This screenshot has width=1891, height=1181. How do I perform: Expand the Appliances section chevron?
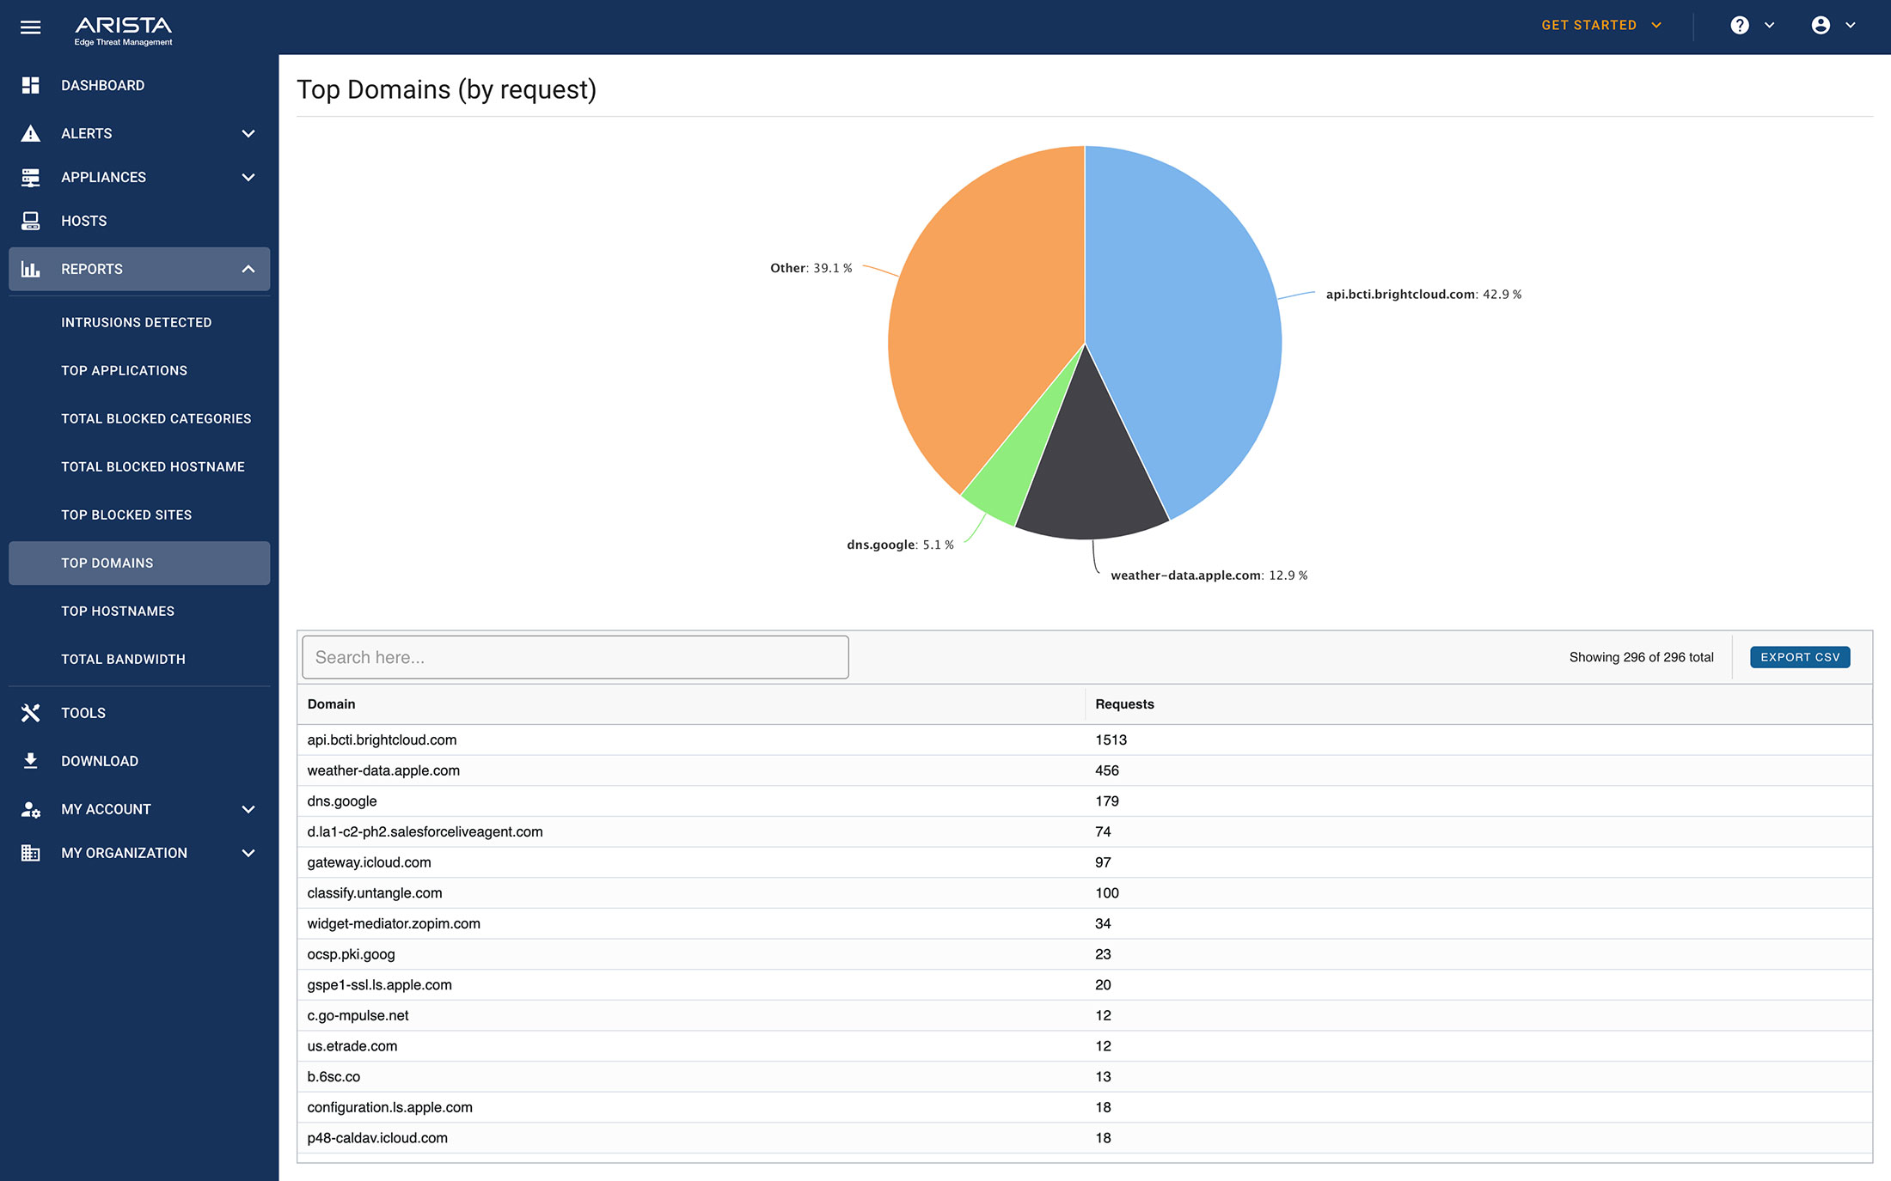coord(248,177)
